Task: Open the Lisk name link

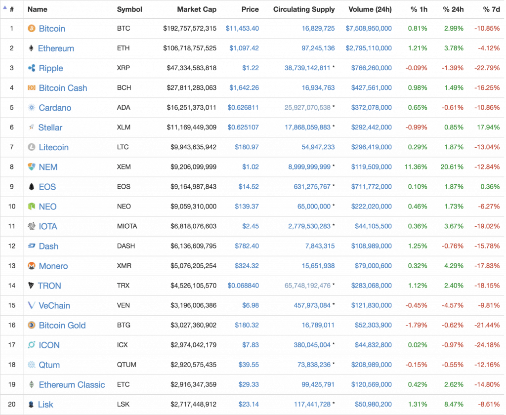Action: [45, 404]
